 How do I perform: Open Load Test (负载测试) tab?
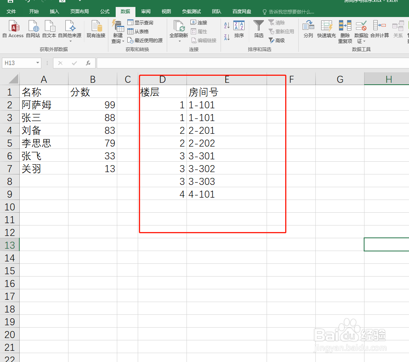point(192,12)
